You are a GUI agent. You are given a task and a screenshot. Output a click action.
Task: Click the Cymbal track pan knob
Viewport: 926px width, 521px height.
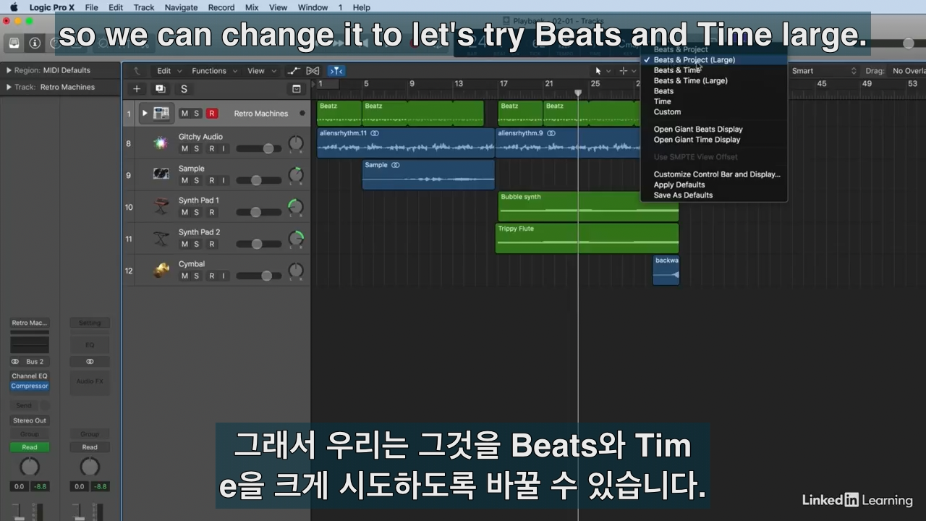[x=296, y=271]
